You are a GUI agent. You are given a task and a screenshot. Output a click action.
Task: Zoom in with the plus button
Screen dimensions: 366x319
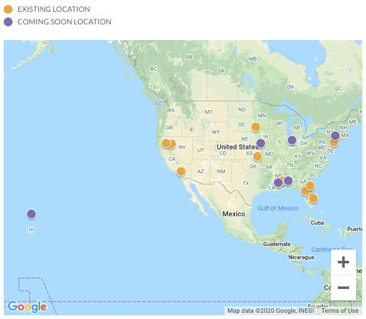click(343, 262)
